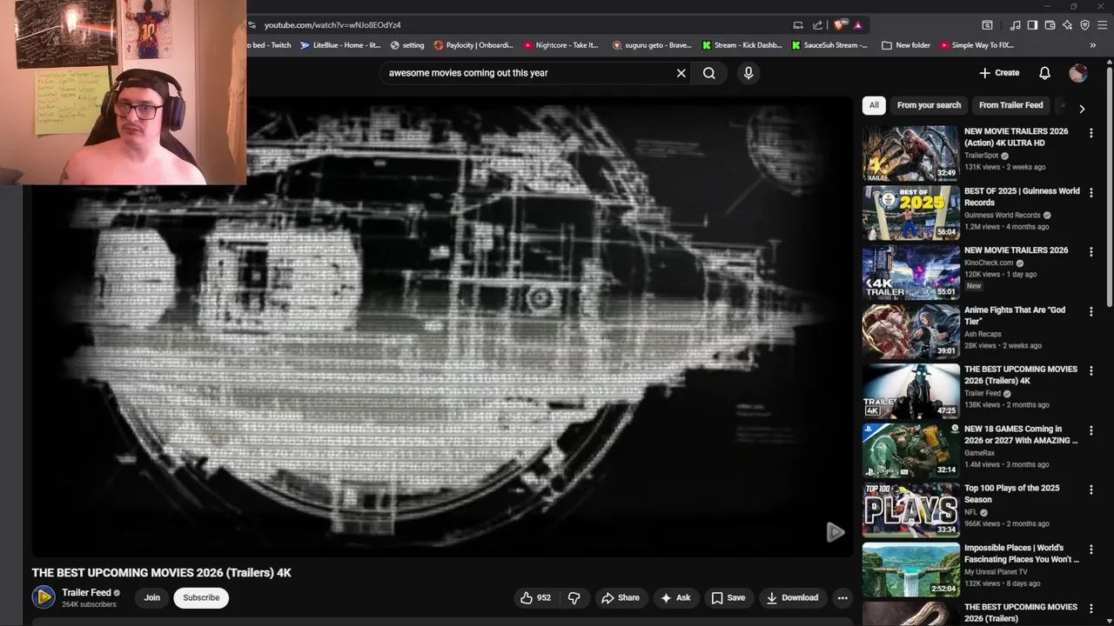Save the video to a playlist
This screenshot has width=1114, height=626.
[x=728, y=597]
